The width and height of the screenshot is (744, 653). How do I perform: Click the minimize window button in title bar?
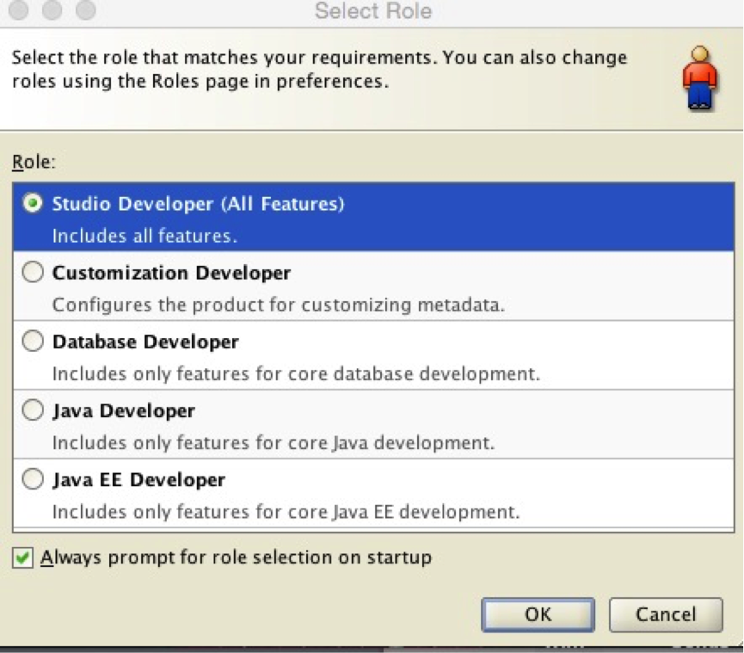click(52, 10)
